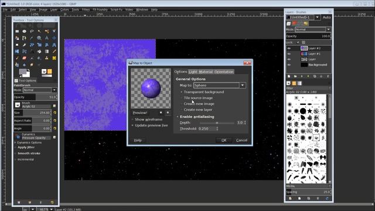Create a new layer from Layers panel
375x211 pixels.
point(289,76)
